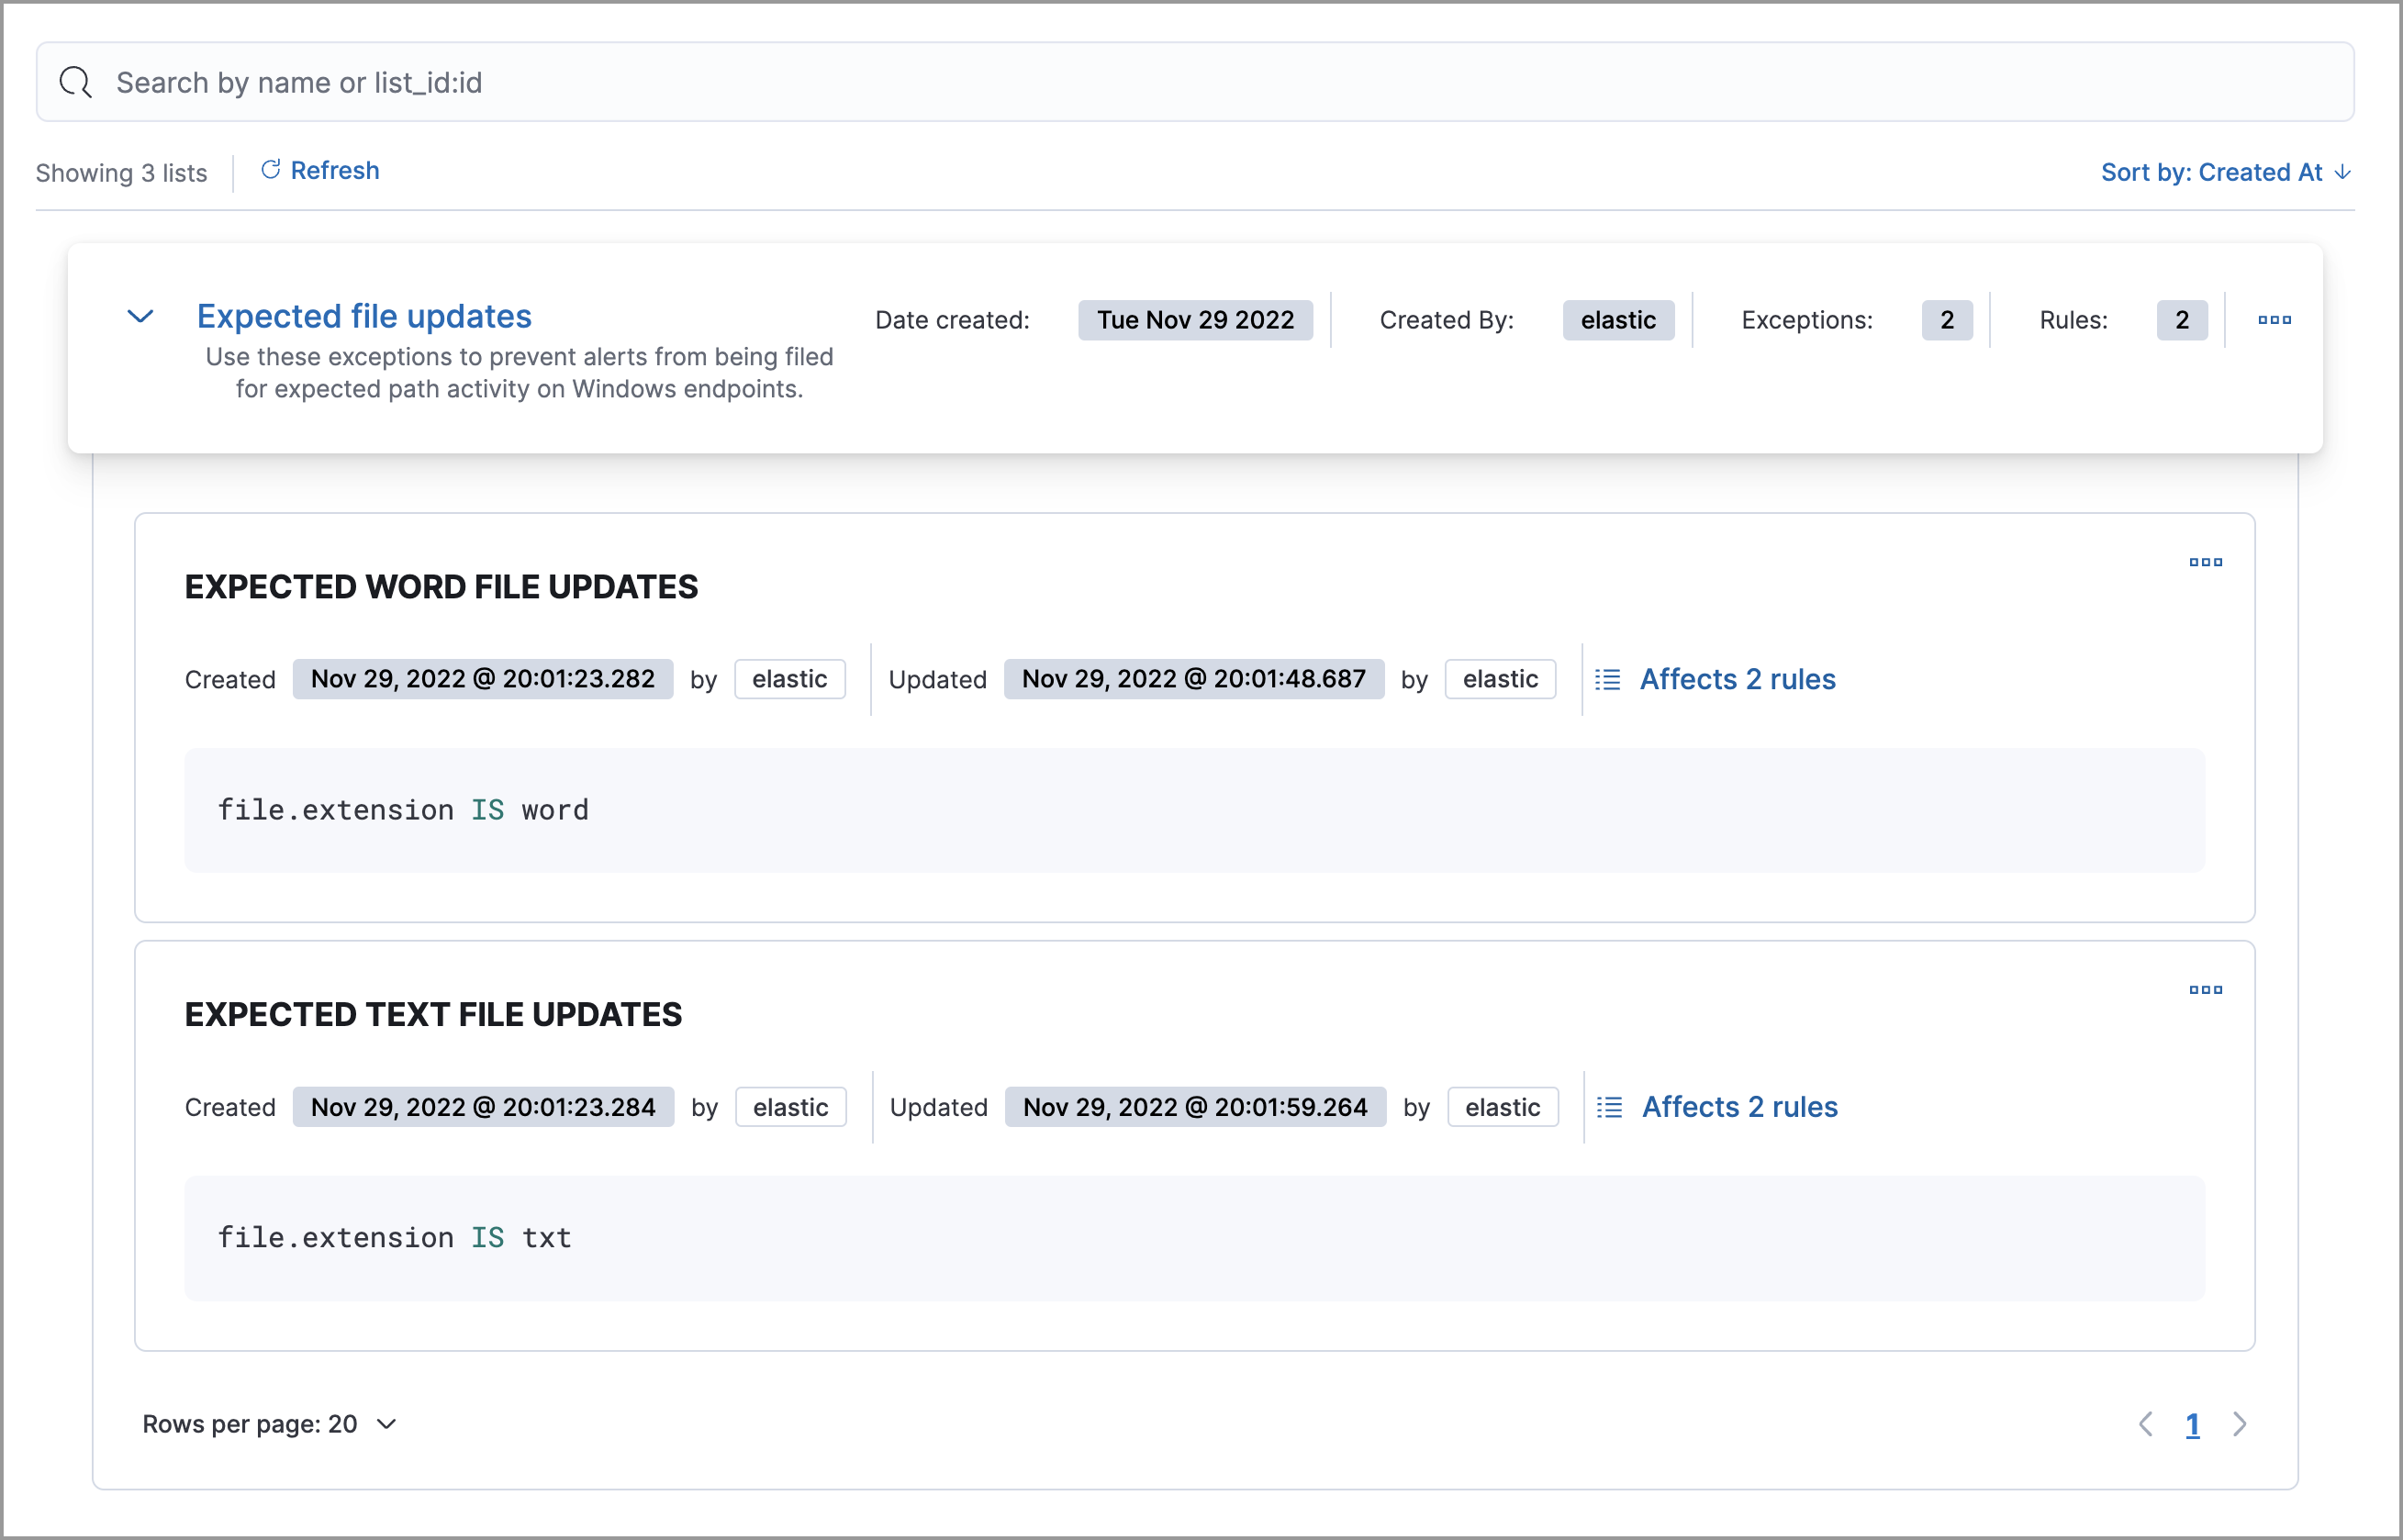Viewport: 2403px width, 1540px height.
Task: Collapse the Expected file updates list
Action: tap(140, 316)
